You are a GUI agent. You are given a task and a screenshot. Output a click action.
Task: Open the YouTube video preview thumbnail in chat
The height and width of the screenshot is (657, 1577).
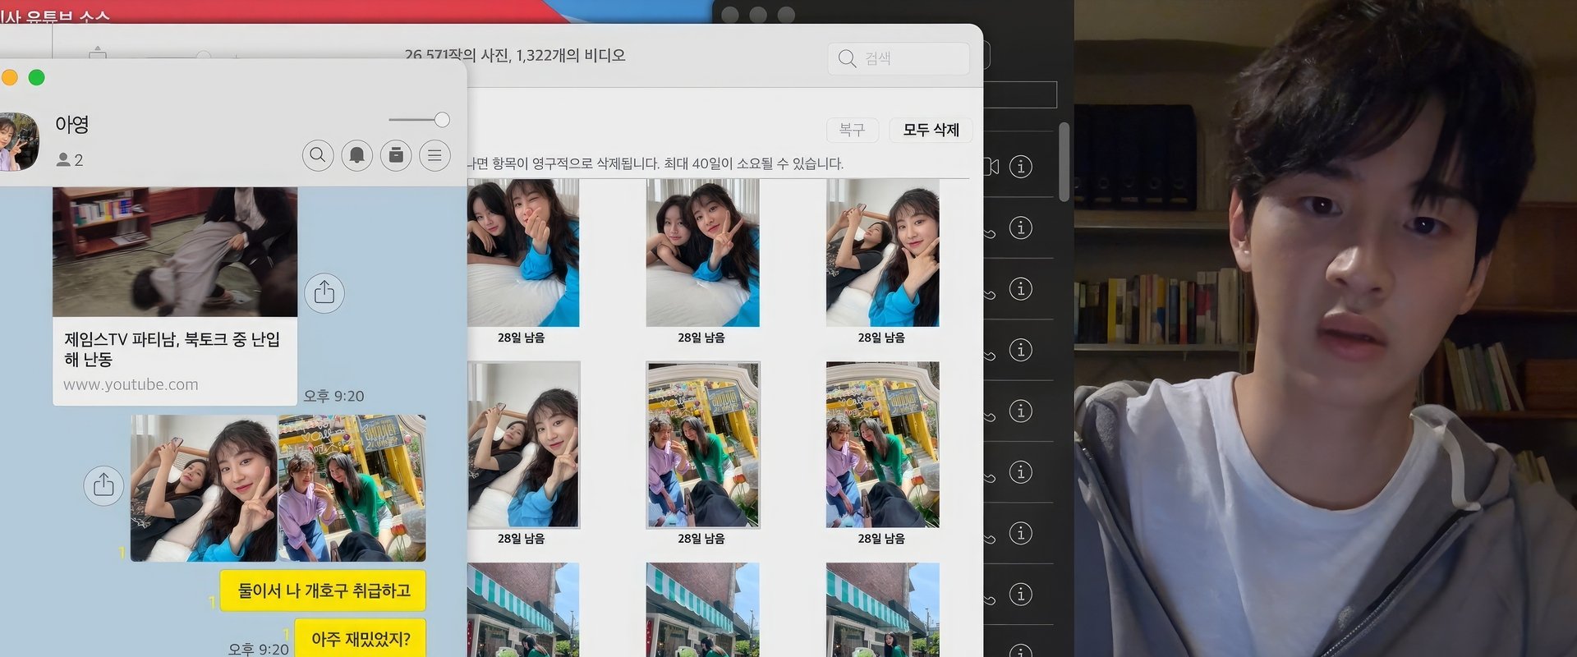[175, 251]
